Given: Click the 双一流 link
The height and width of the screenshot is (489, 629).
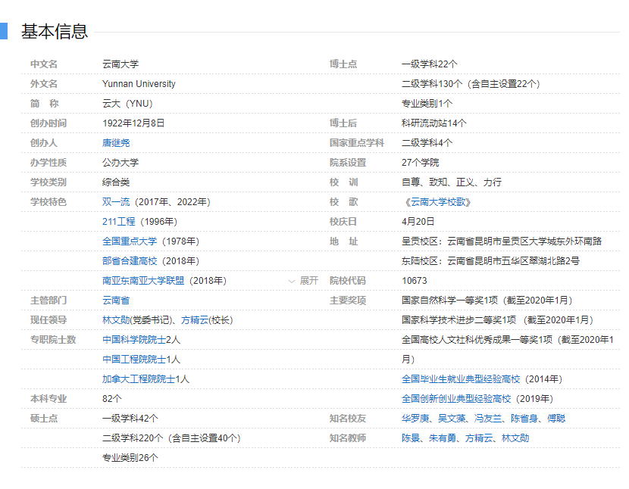Looking at the screenshot, I should click(116, 202).
